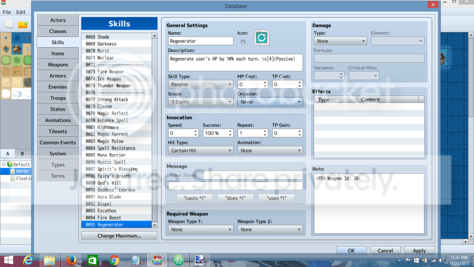Image resolution: width=474 pixels, height=267 pixels.
Task: Open Firefox from the taskbar
Action: [71, 260]
